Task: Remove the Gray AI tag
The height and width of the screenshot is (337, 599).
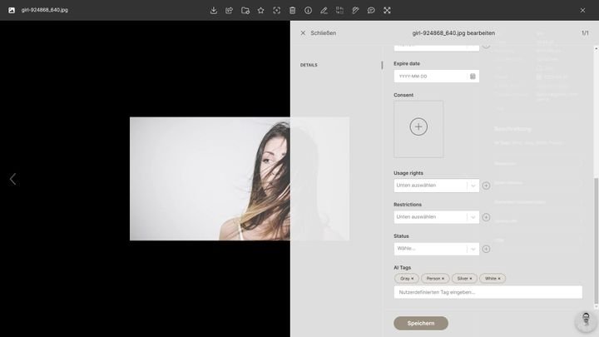Action: point(412,279)
